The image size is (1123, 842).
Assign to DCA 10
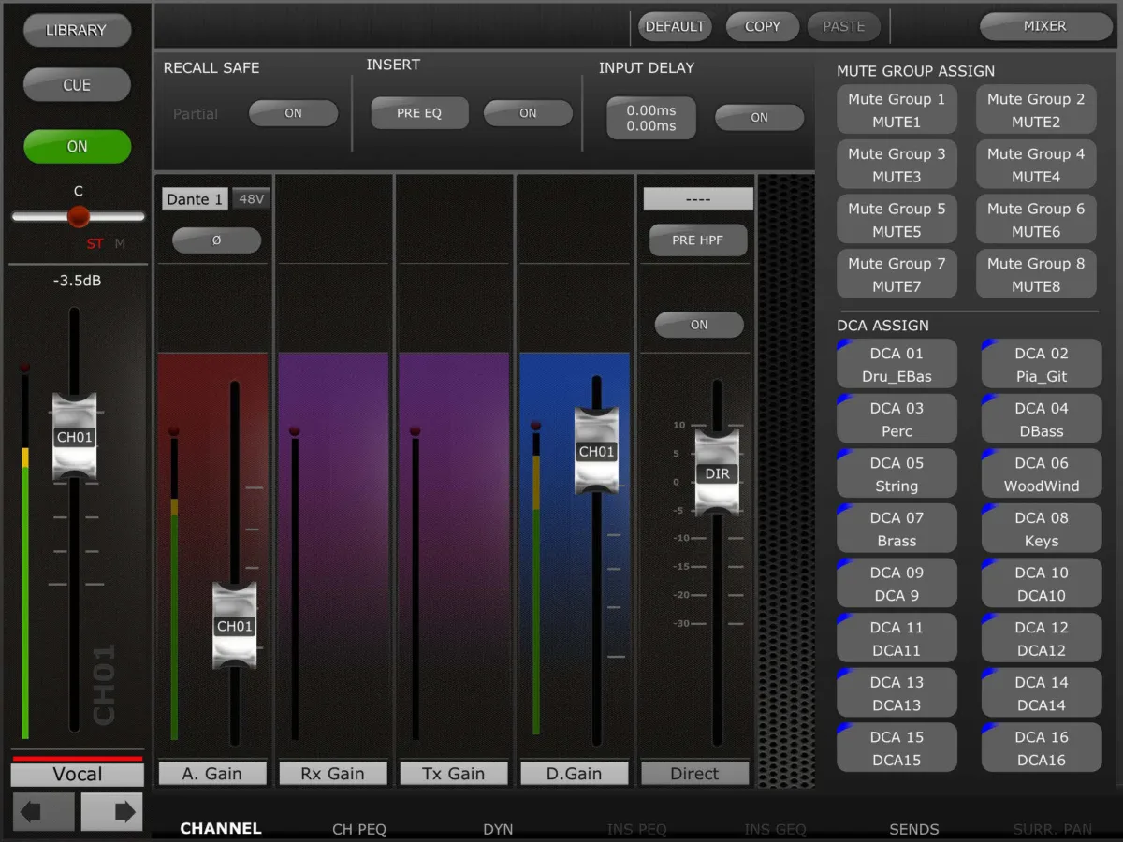click(x=1042, y=584)
